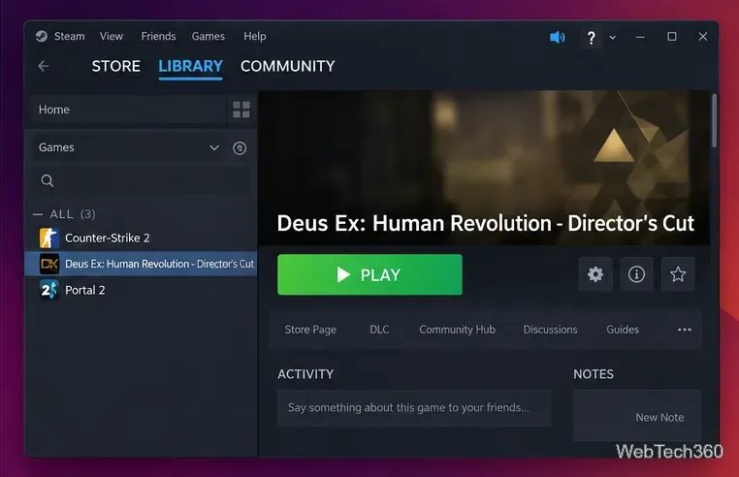Open the Games menu

pos(208,36)
